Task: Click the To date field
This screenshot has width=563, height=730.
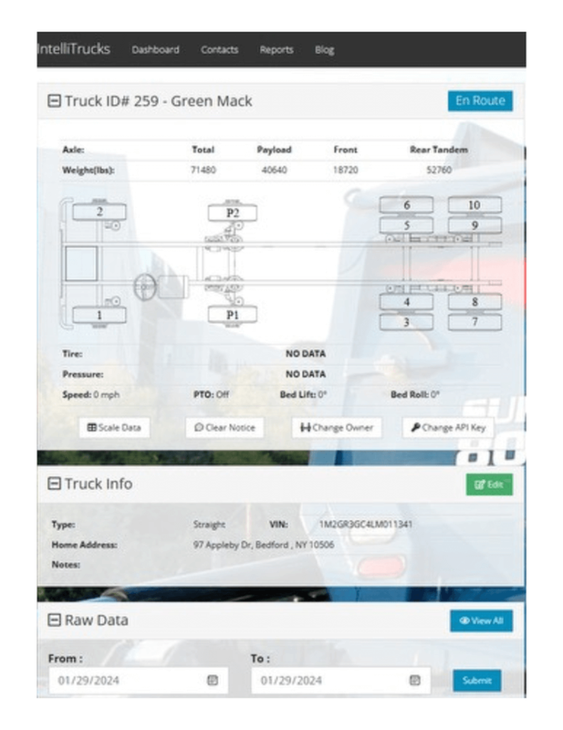Action: click(x=341, y=681)
